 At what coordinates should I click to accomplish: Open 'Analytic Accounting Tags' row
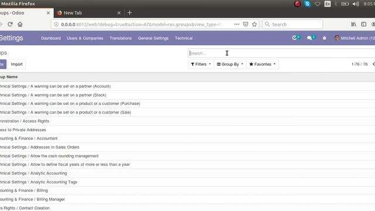[187, 182]
